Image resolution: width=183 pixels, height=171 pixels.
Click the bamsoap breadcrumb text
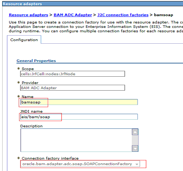tap(164, 15)
